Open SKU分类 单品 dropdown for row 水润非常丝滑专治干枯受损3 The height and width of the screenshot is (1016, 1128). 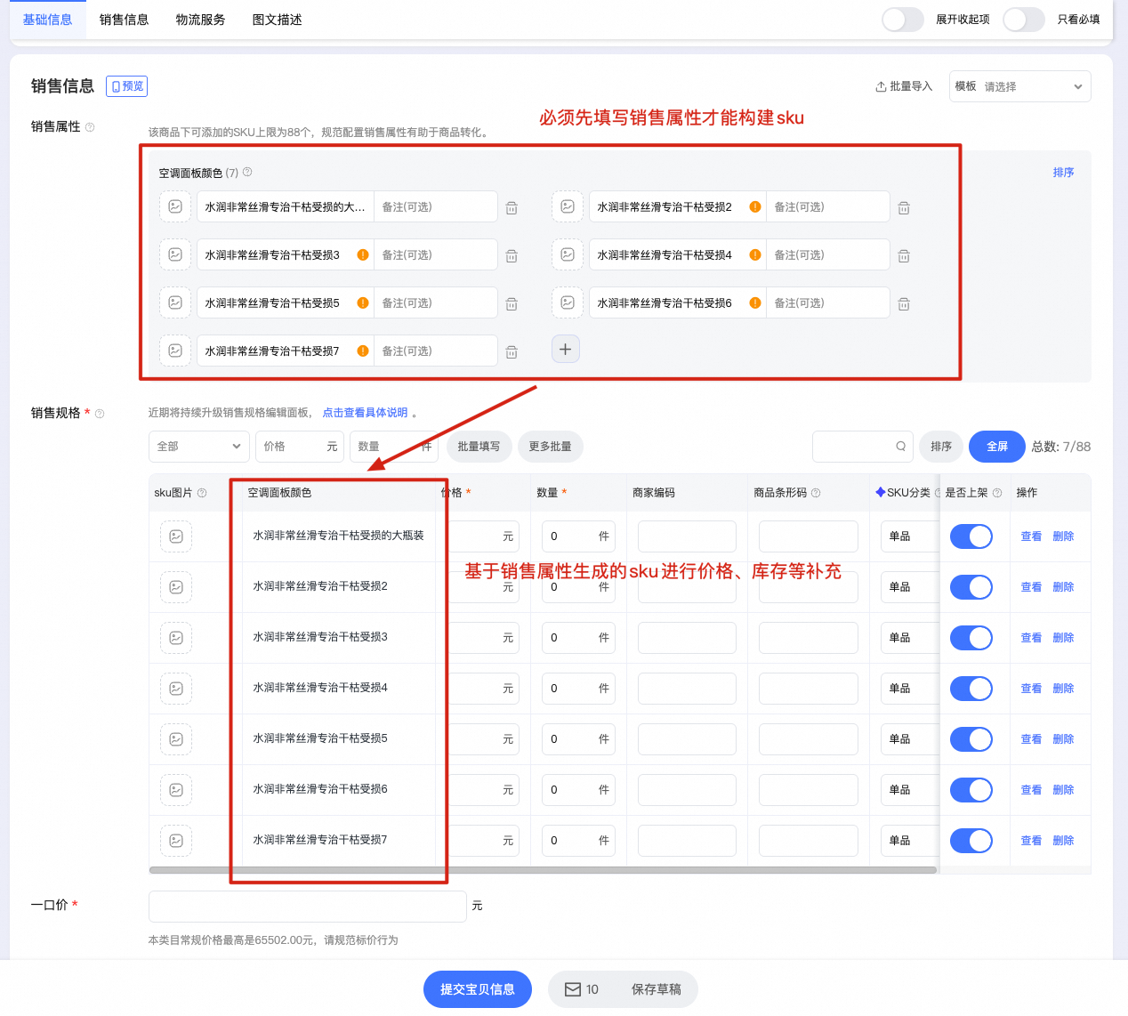[909, 638]
